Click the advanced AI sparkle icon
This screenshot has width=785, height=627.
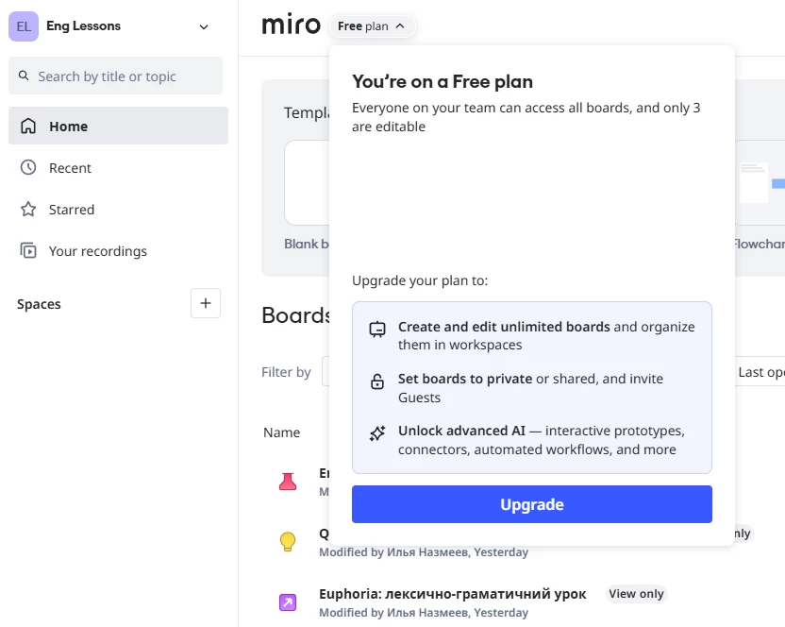point(377,433)
